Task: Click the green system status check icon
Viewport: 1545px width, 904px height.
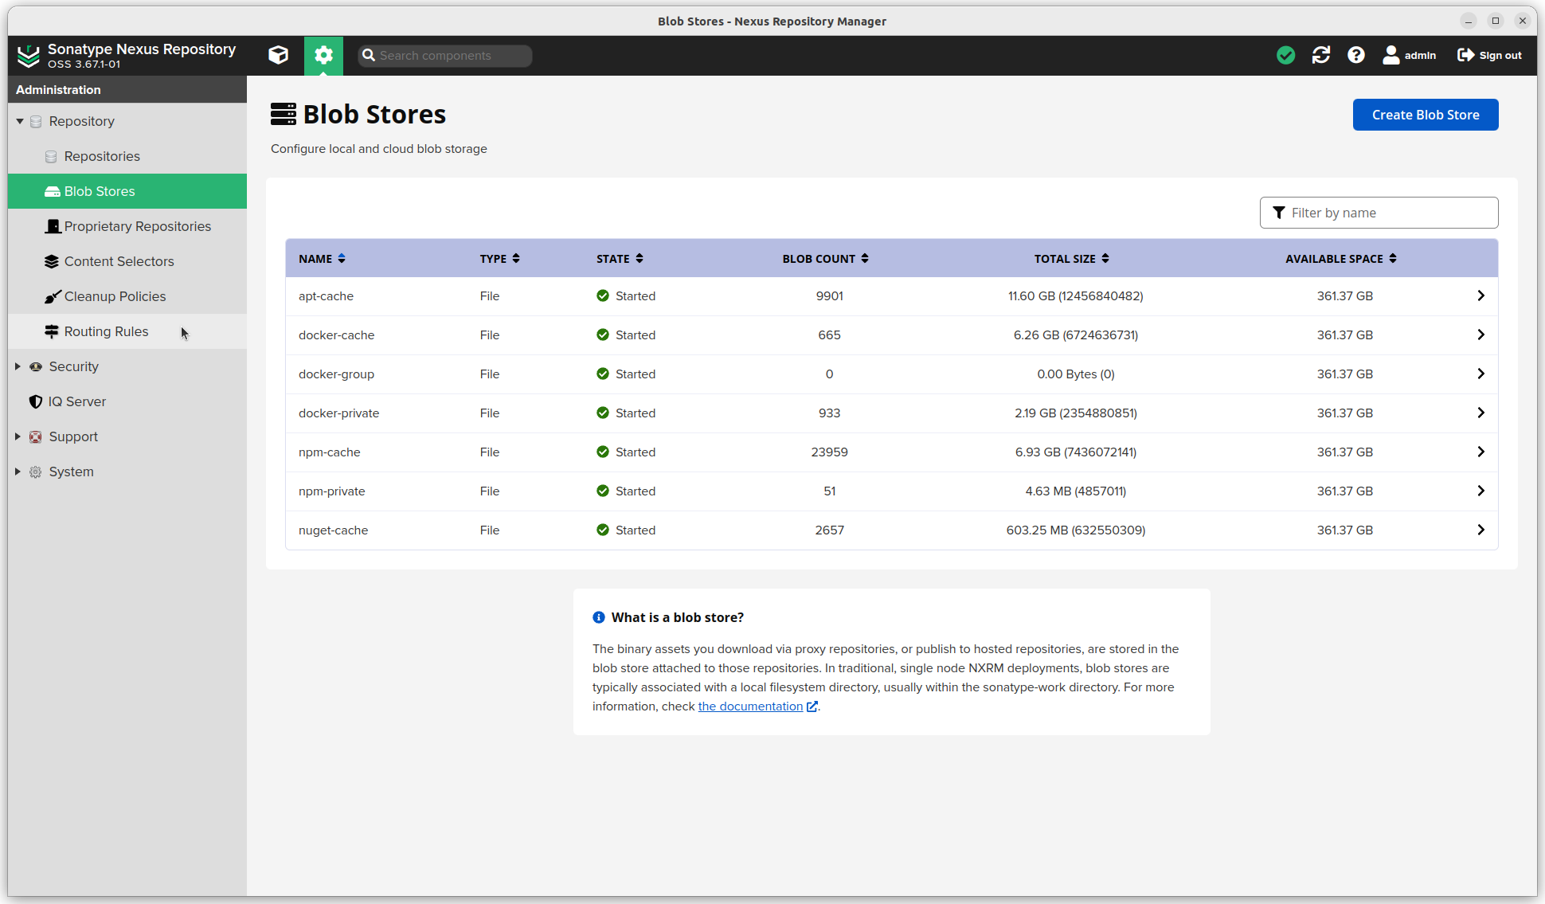Action: [1285, 55]
